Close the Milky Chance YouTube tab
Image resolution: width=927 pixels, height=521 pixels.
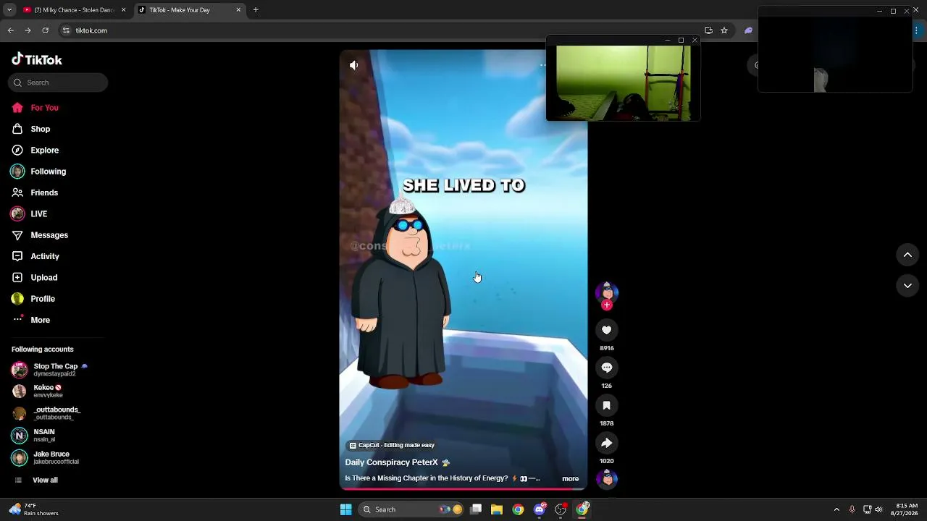click(123, 10)
